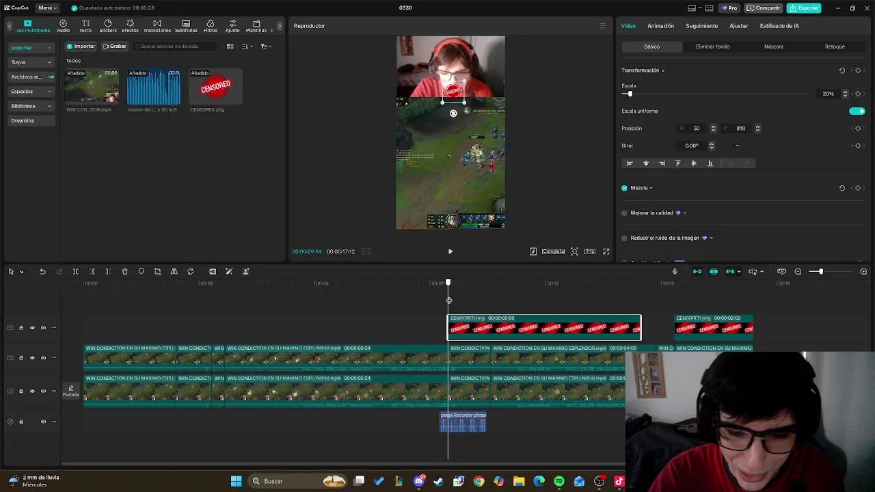
Task: Open the Ajuste panel
Action: pyautogui.click(x=232, y=26)
